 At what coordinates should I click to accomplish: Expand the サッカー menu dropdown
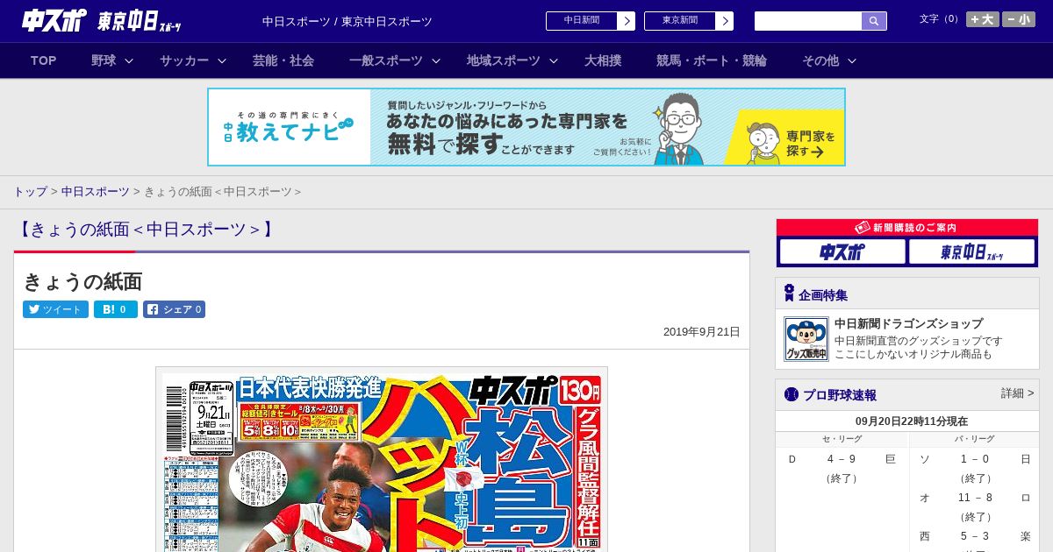pos(193,60)
